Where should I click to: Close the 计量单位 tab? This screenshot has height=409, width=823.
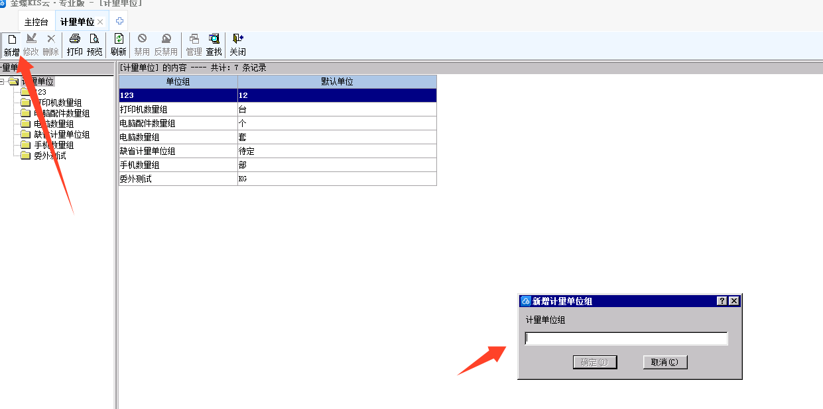(x=100, y=22)
